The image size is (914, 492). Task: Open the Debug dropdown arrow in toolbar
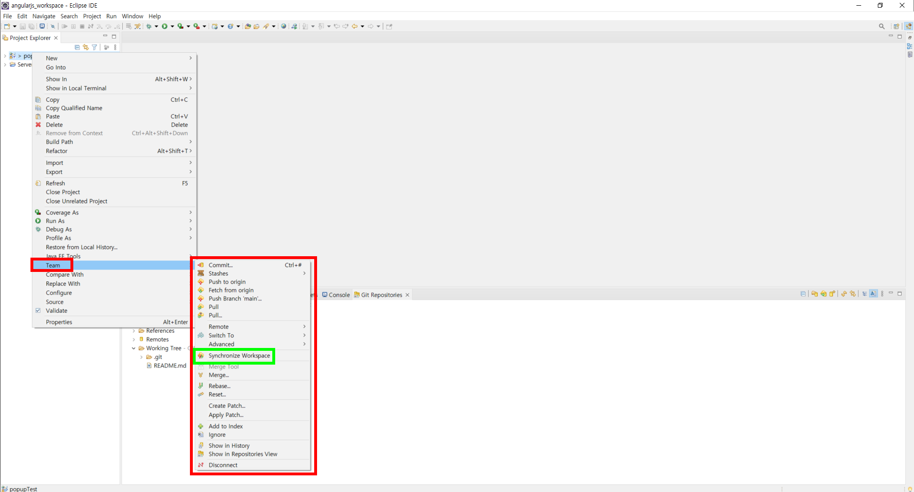[156, 27]
